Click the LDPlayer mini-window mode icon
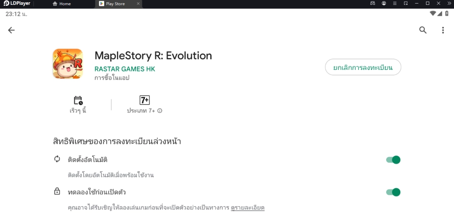Image resolution: width=454 pixels, height=219 pixels. click(x=406, y=4)
